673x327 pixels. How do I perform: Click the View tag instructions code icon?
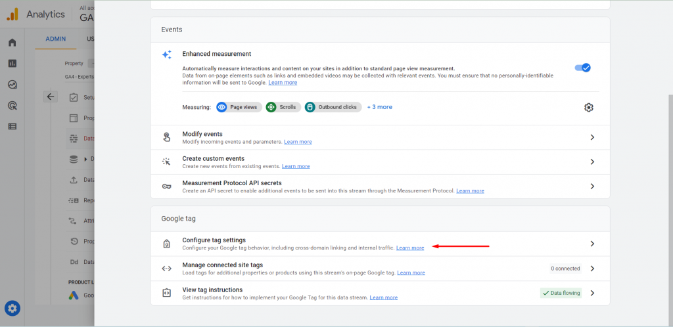click(166, 293)
